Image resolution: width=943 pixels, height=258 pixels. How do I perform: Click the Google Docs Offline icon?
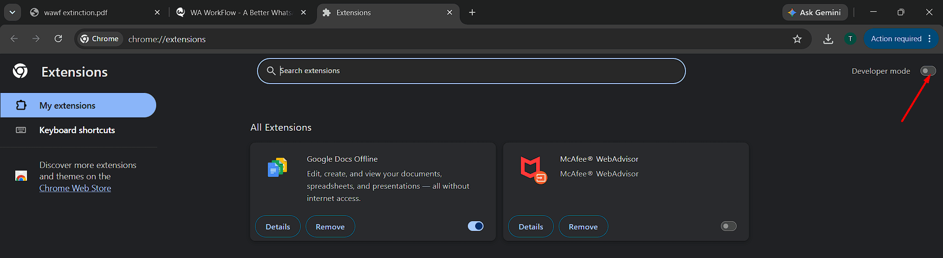click(278, 167)
